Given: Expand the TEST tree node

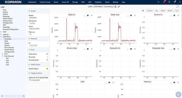Looking at the screenshot, I should (x=1, y=32).
